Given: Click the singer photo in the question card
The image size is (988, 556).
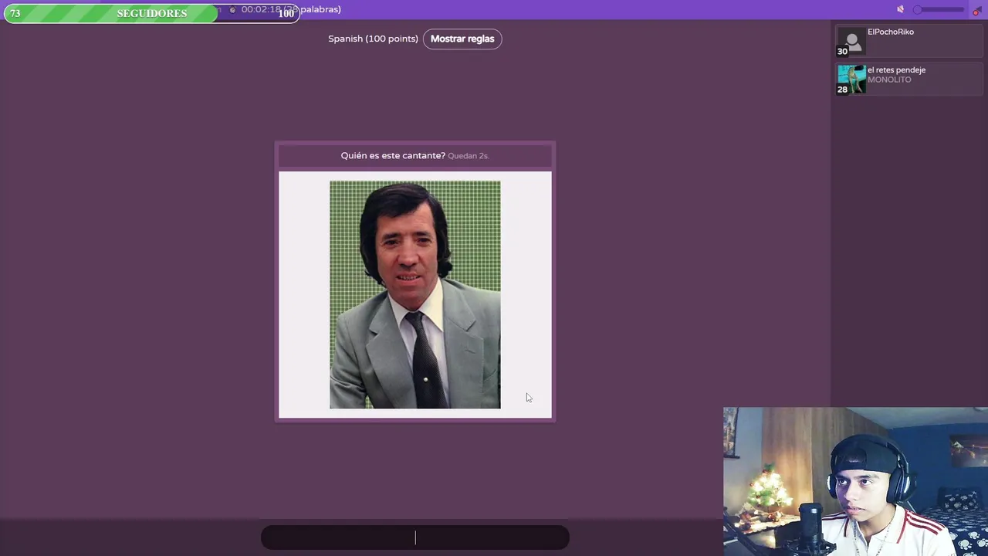Looking at the screenshot, I should [x=415, y=295].
